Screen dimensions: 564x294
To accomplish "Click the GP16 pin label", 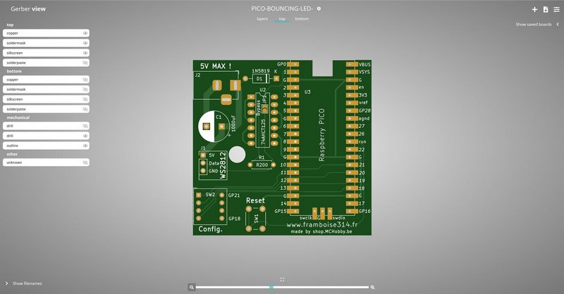I will point(364,211).
